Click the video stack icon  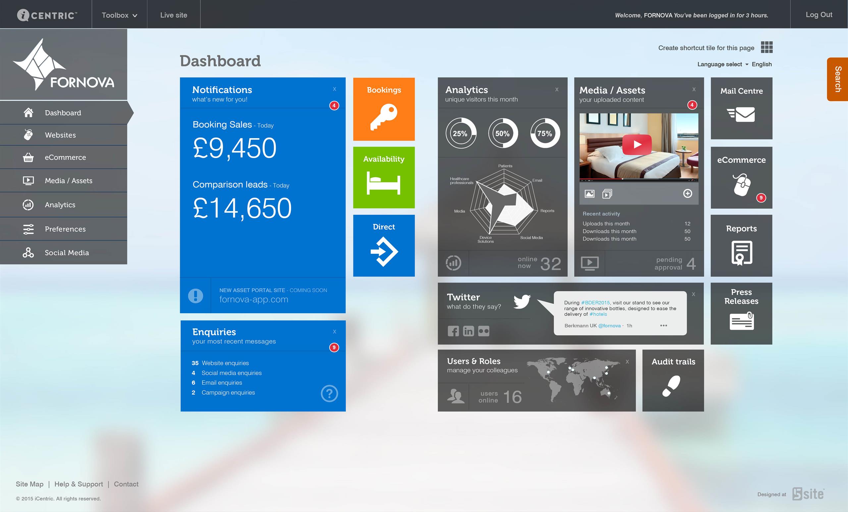[607, 194]
